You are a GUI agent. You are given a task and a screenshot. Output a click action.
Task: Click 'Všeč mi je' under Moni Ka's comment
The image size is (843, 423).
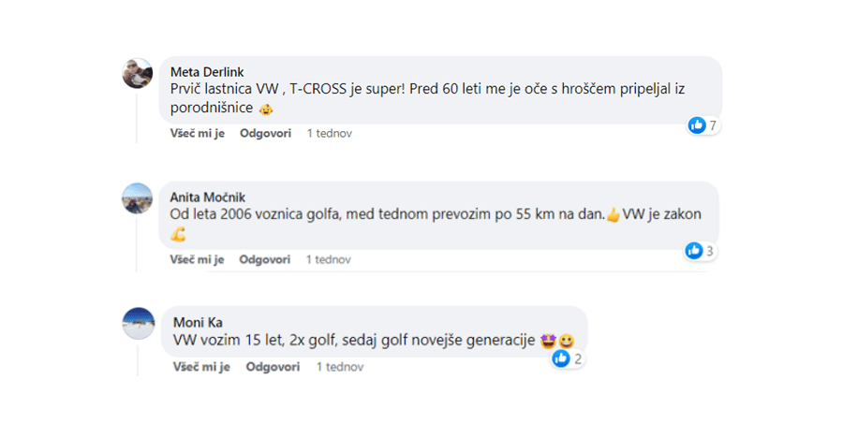(x=201, y=367)
